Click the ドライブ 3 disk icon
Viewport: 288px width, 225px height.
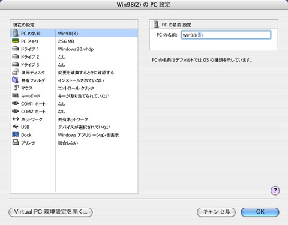[x=16, y=64]
